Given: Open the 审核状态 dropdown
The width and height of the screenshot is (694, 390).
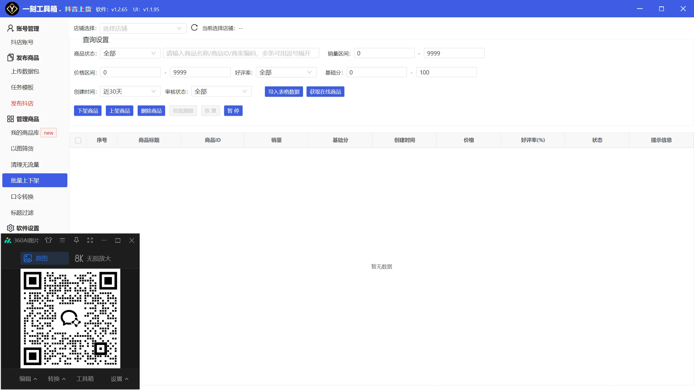Looking at the screenshot, I should tap(221, 91).
